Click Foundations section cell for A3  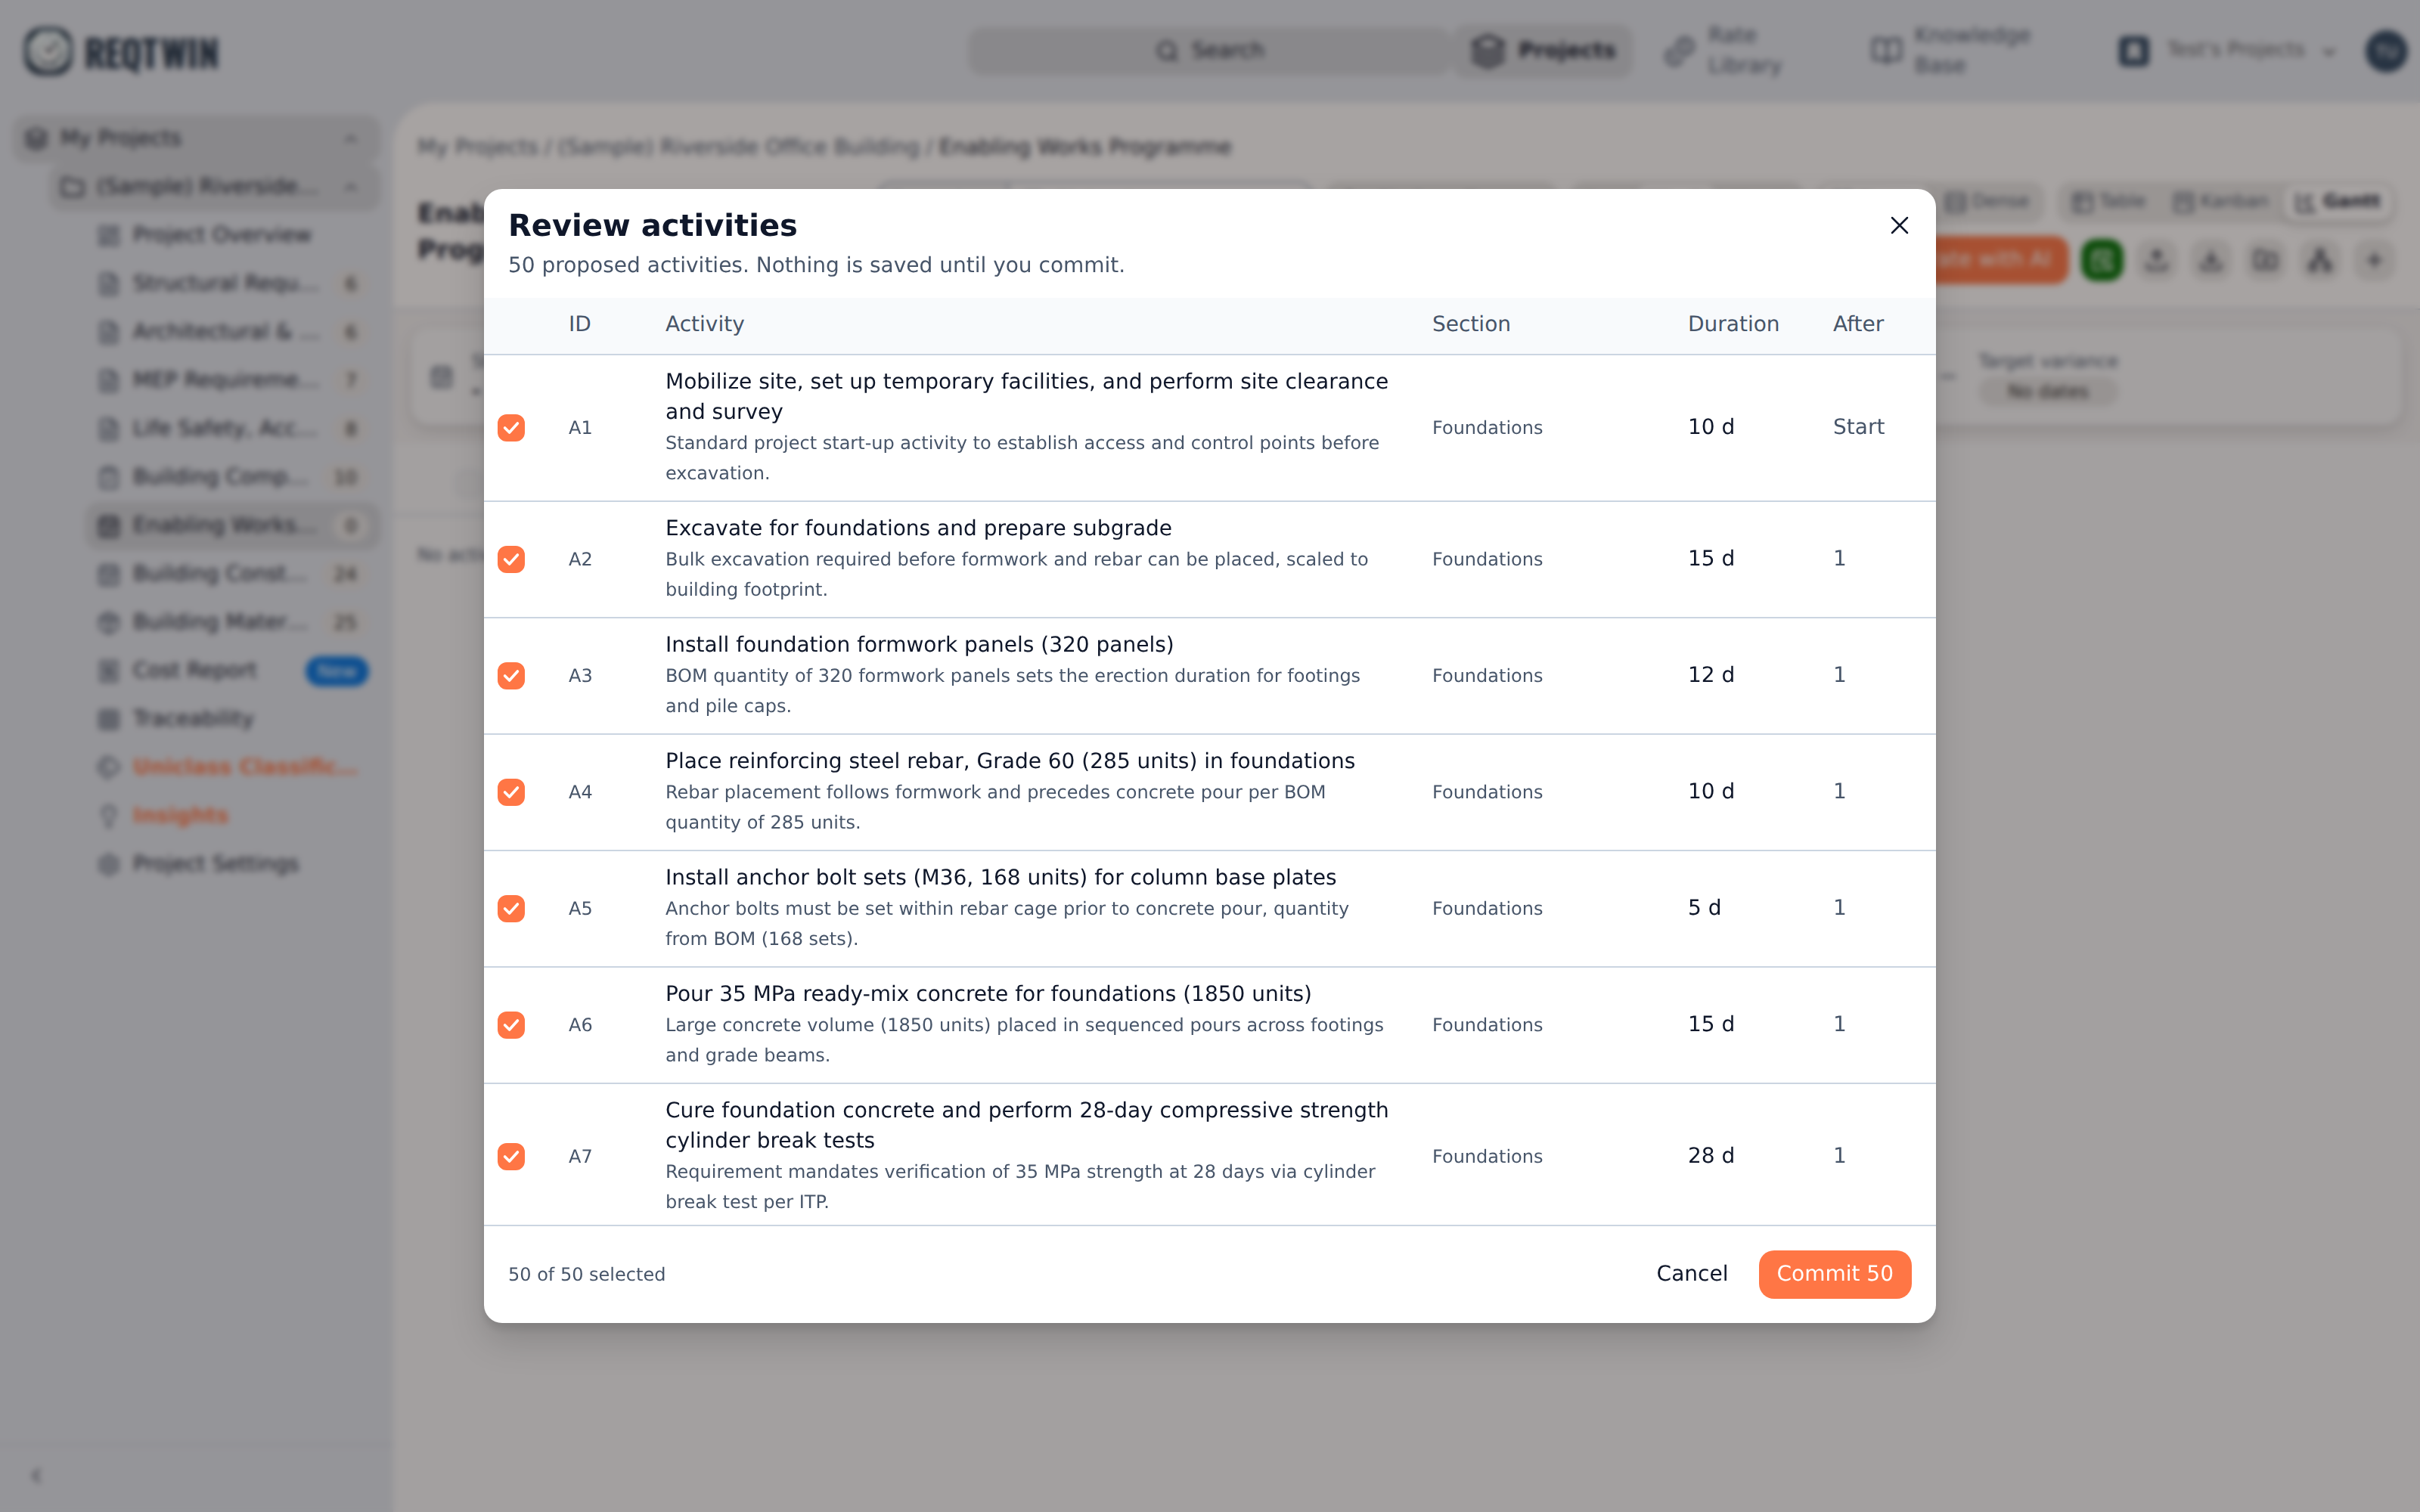(1487, 676)
